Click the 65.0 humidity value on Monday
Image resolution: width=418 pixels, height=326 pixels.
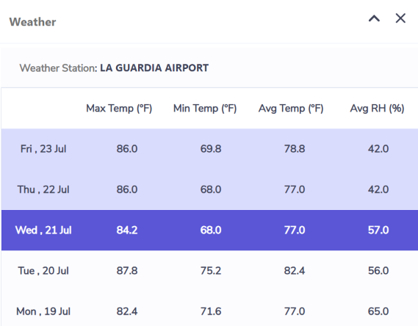point(378,311)
